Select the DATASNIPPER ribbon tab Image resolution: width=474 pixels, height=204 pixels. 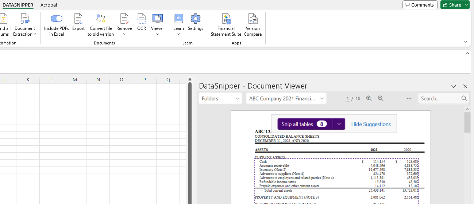18,5
